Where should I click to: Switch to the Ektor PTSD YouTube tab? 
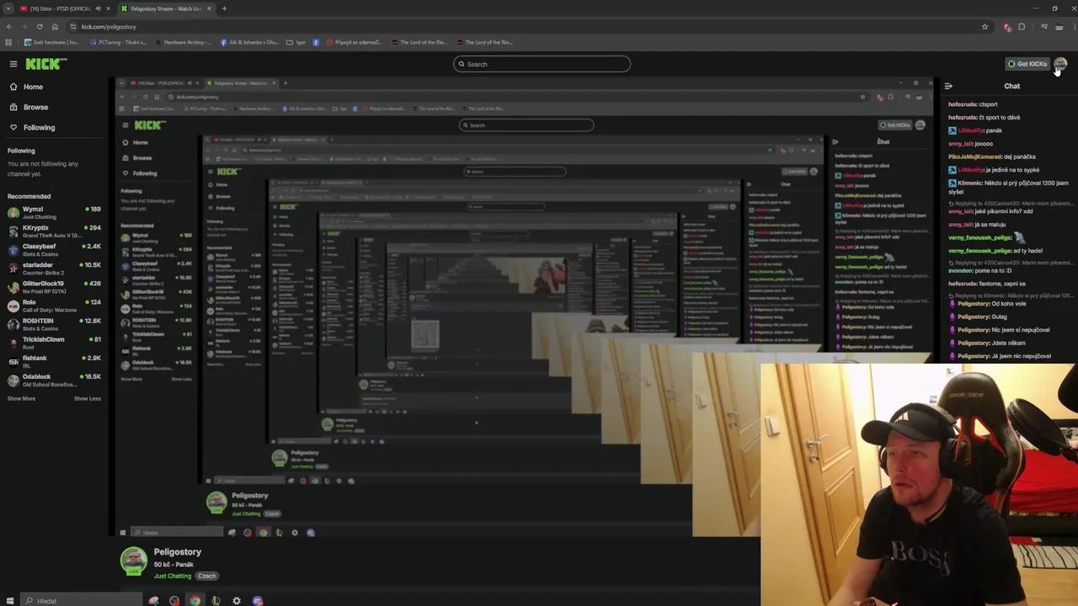pos(59,8)
